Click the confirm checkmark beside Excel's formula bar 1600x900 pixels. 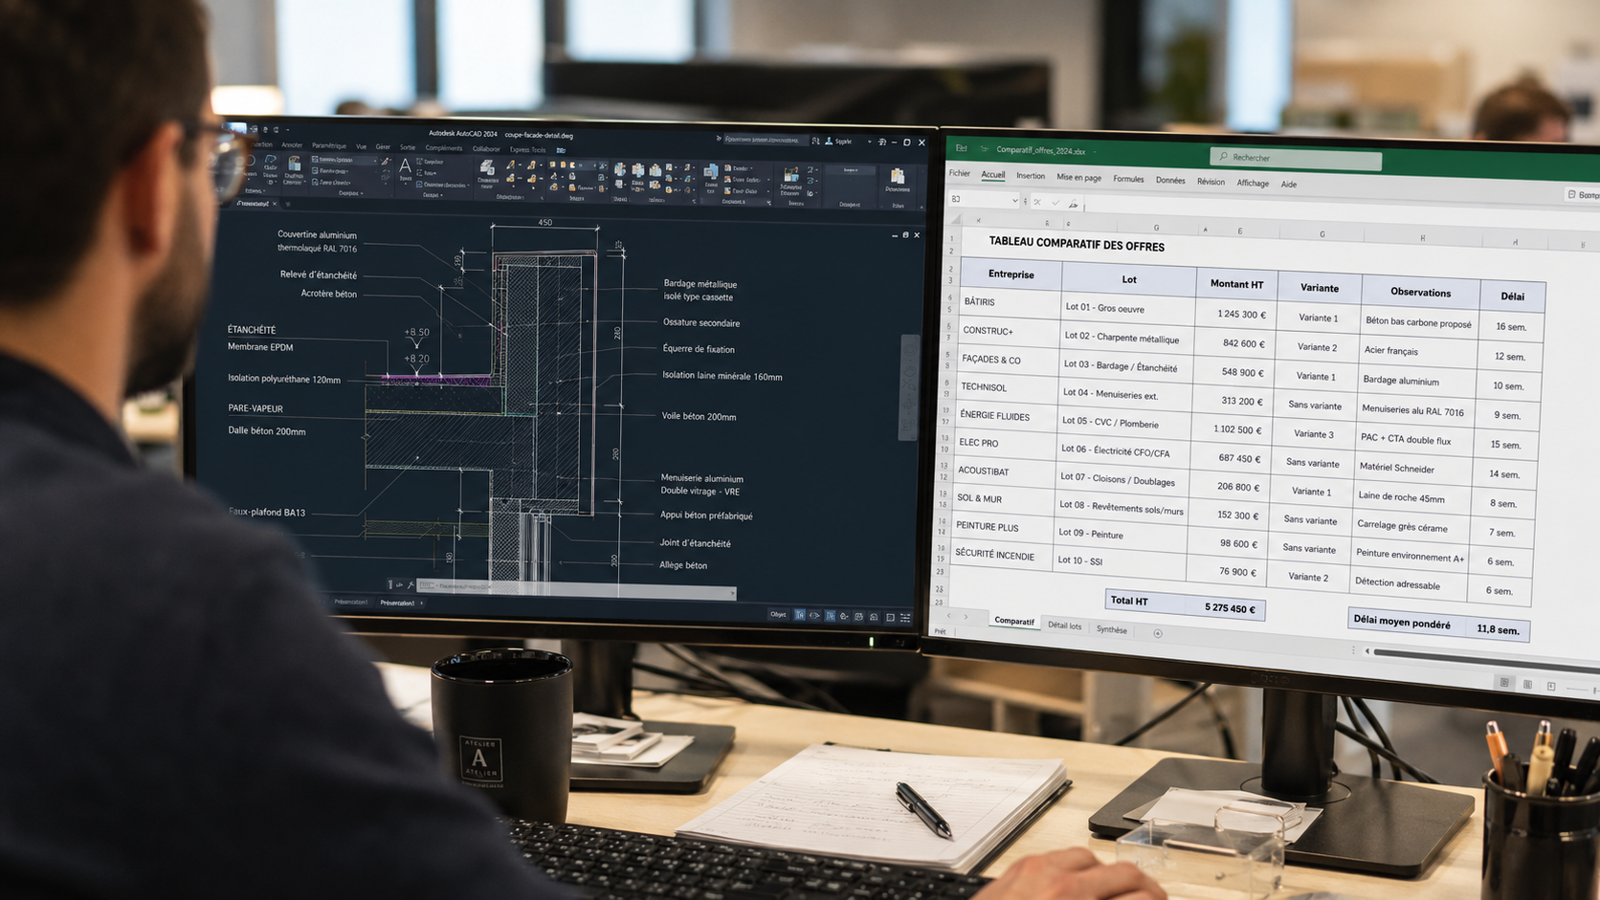1056,203
